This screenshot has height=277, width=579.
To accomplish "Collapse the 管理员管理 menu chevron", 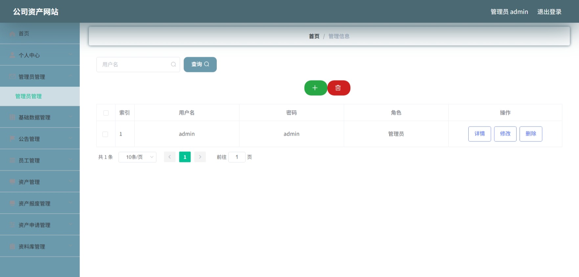I will click(71, 76).
